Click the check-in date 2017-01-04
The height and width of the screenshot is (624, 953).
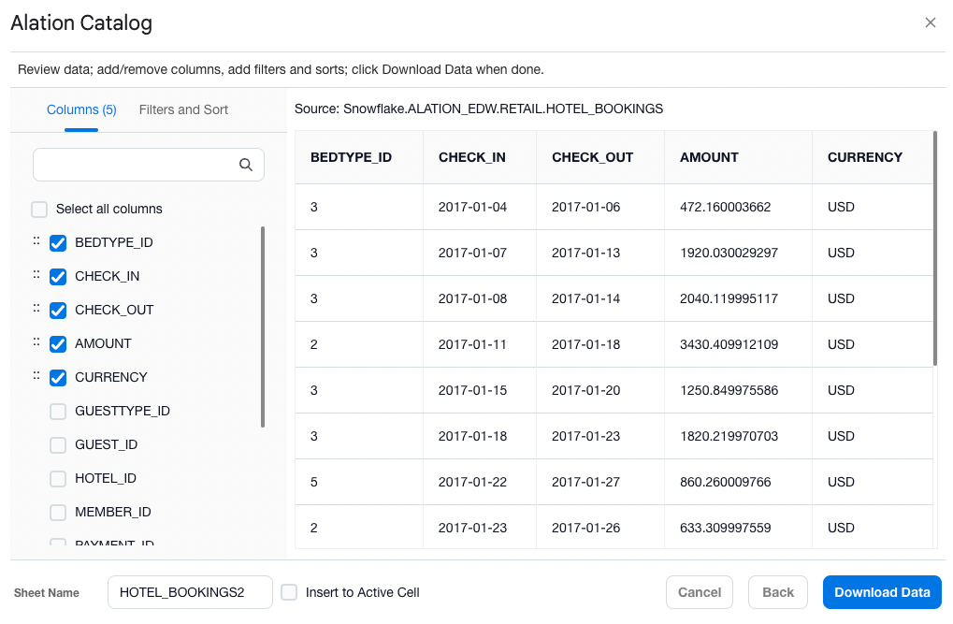click(x=472, y=208)
